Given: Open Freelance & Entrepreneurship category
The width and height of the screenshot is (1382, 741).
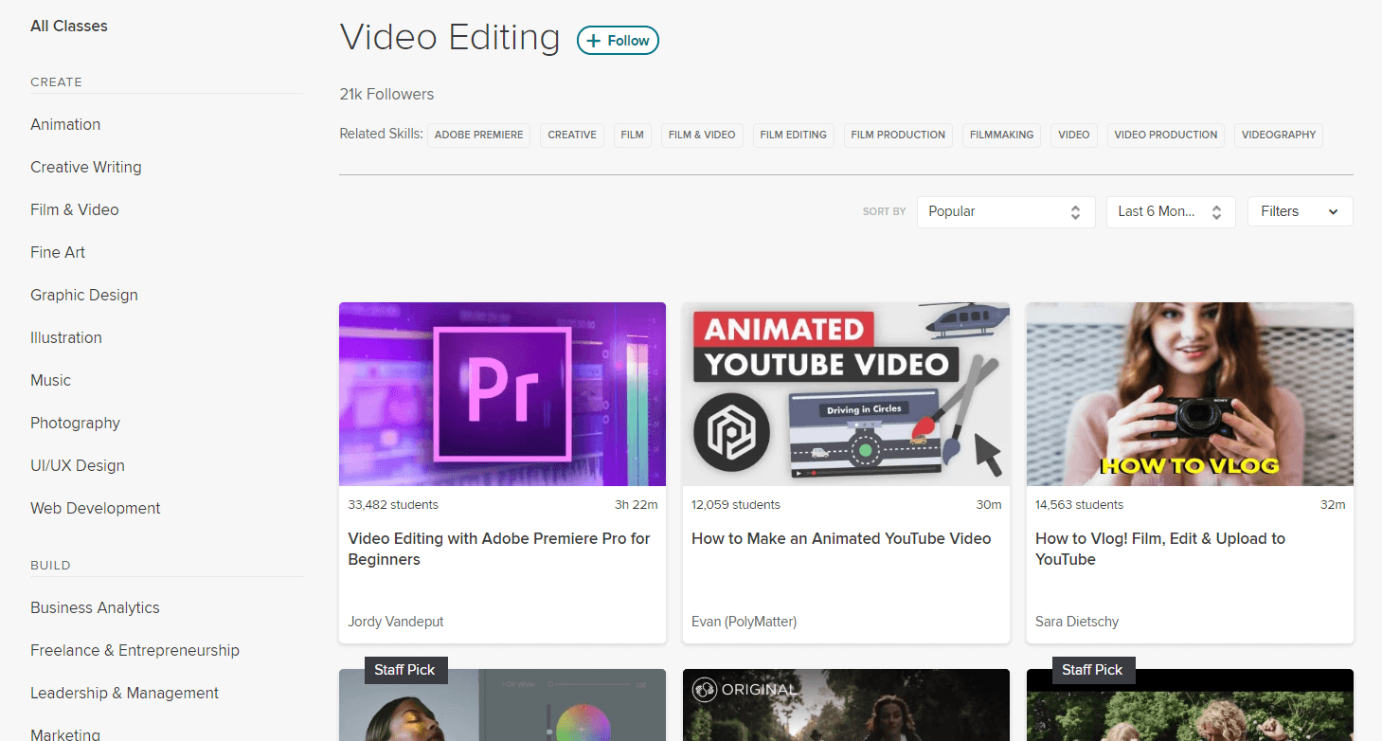Looking at the screenshot, I should click(135, 650).
